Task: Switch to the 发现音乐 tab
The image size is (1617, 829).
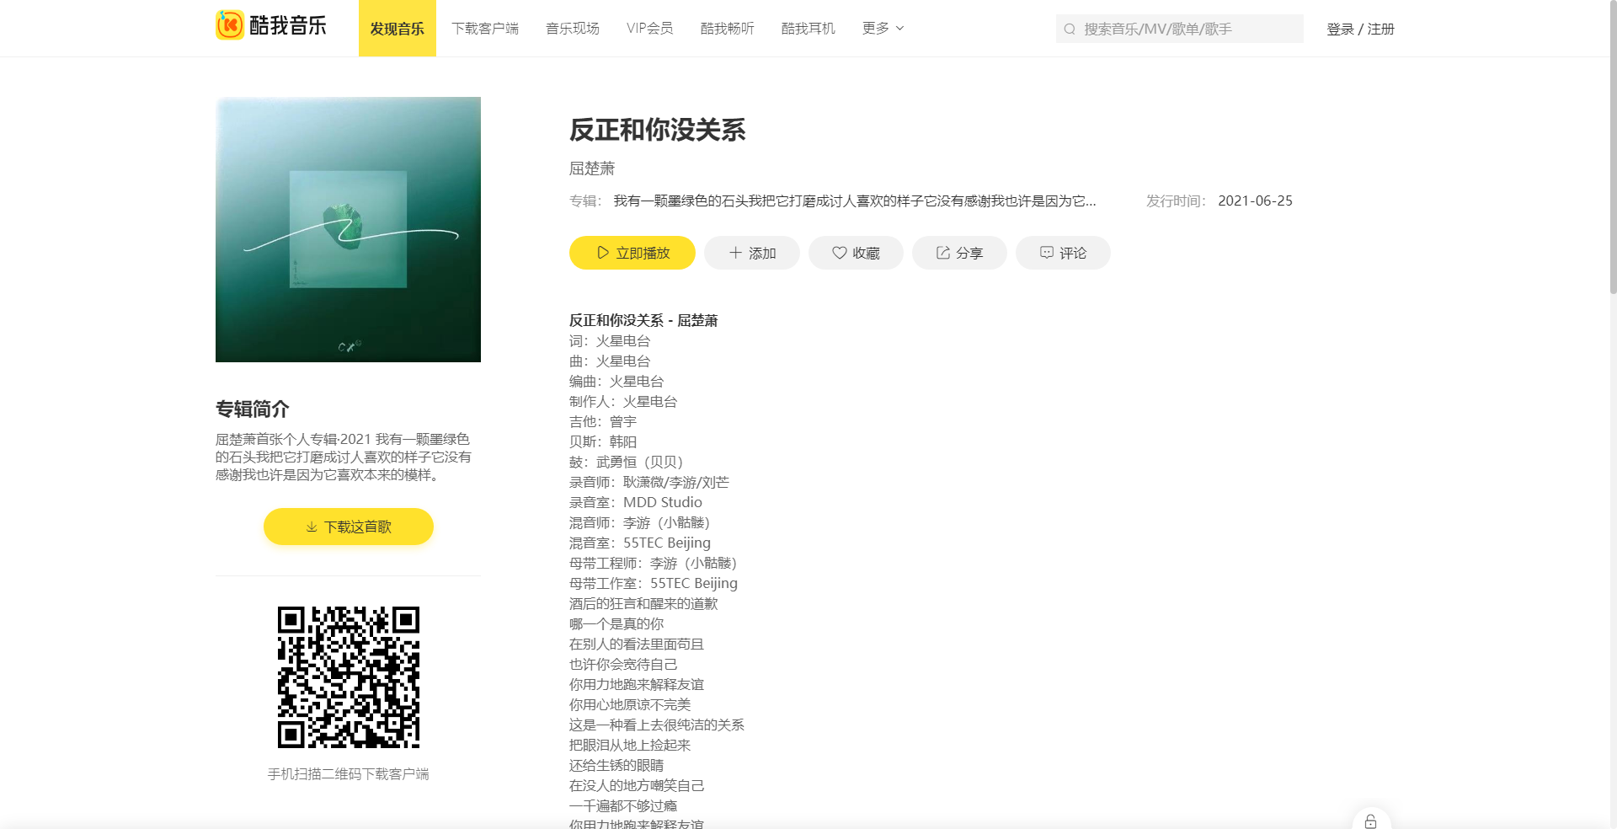Action: 397,28
